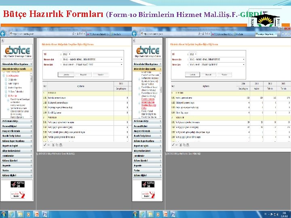The image size is (291, 218).
Task: Click the cut scissors icon under the right table
Action: [x=181, y=145]
